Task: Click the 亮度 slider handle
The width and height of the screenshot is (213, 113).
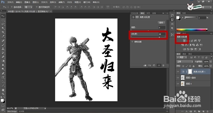Action: coord(148,31)
